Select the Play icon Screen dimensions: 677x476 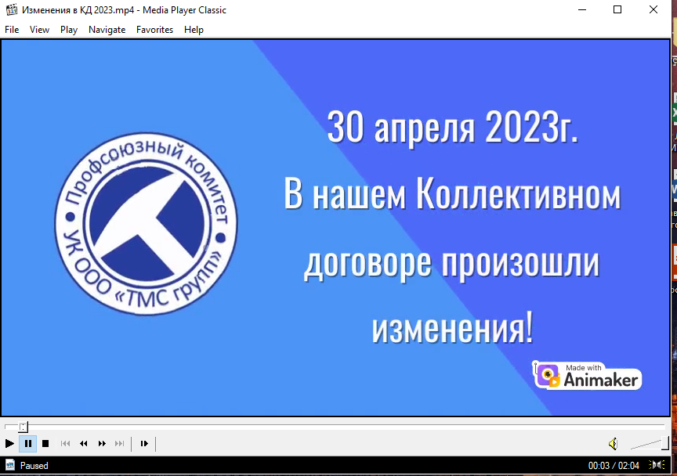pyautogui.click(x=9, y=444)
